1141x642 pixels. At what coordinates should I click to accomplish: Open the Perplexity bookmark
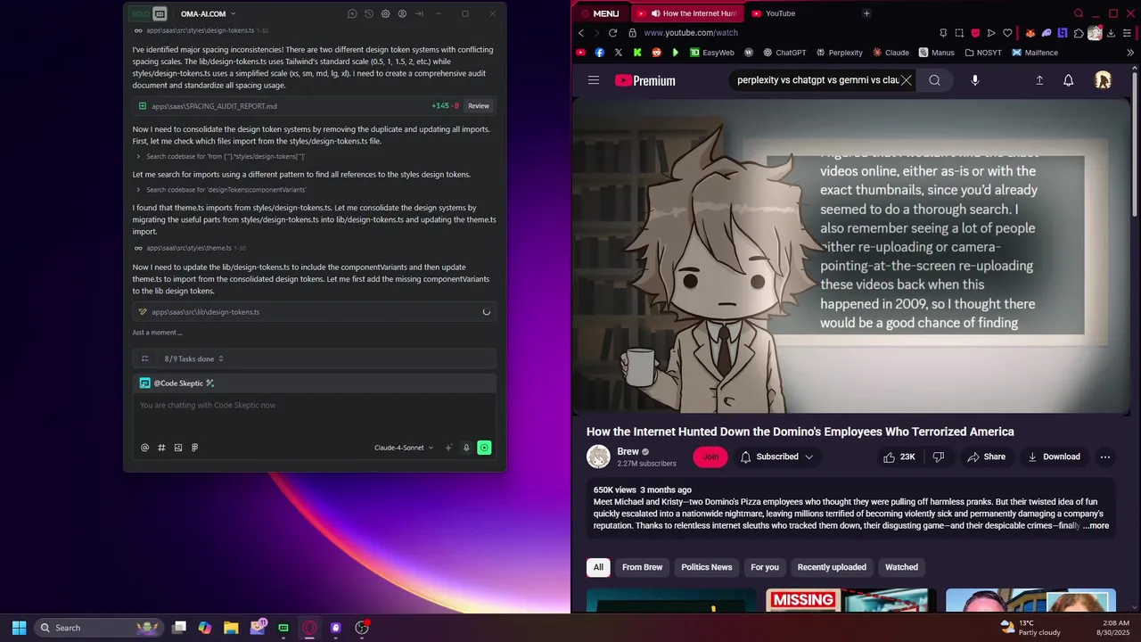click(840, 53)
